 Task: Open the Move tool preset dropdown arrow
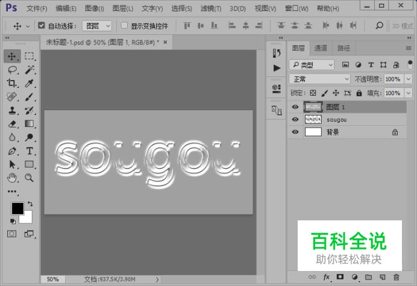coord(28,26)
